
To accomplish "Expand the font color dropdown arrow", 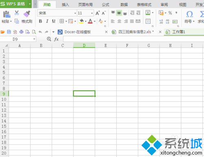I will point(95,21).
